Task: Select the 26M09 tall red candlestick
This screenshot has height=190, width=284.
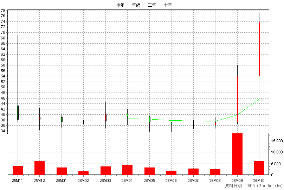Action: [x=238, y=99]
